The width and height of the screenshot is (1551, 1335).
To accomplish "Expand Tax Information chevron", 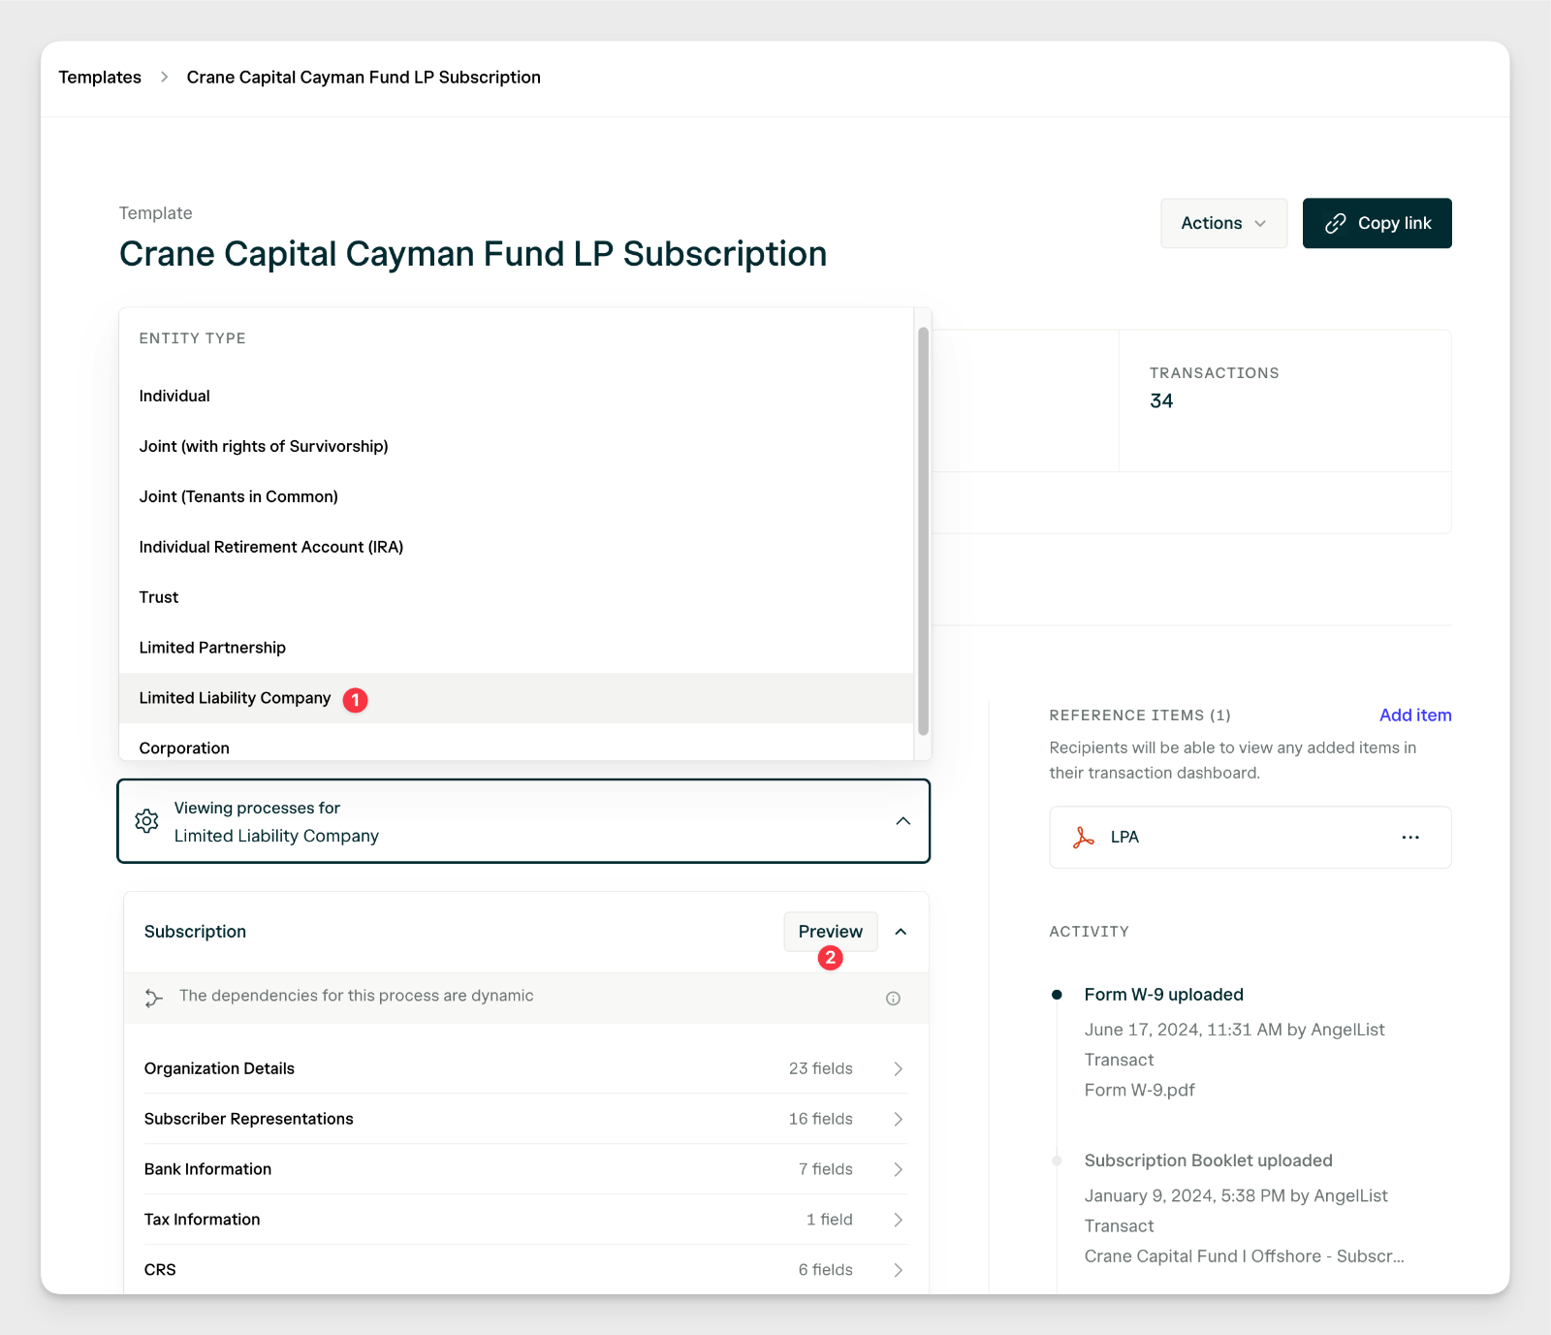I will tap(899, 1220).
